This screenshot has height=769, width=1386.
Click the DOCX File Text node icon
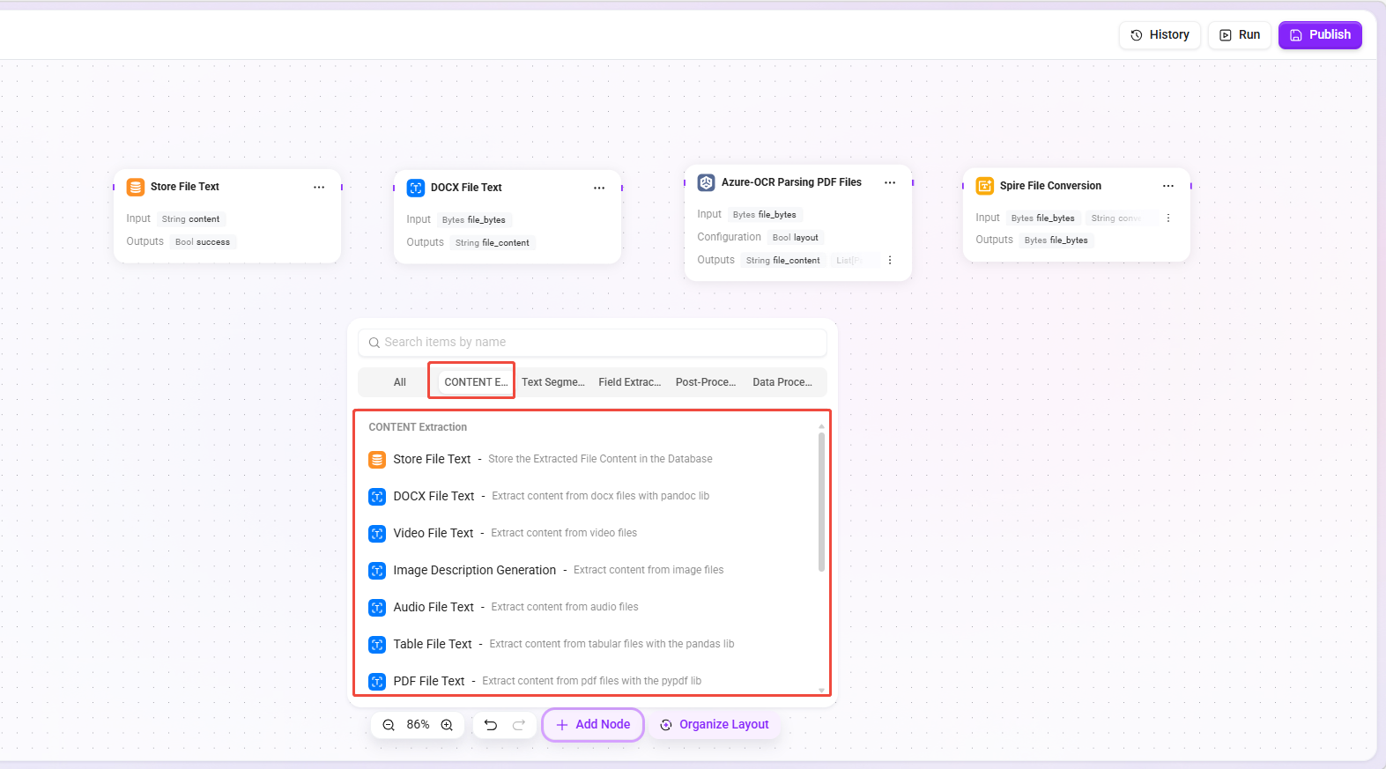coord(416,188)
